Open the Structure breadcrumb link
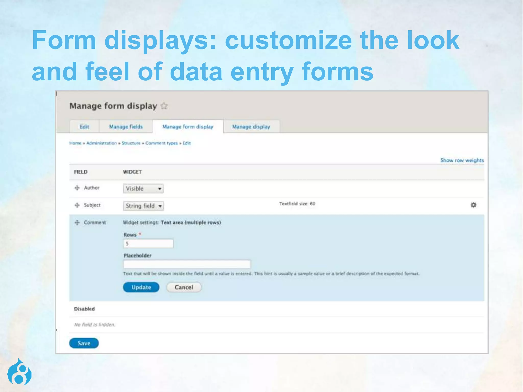 pyautogui.click(x=131, y=143)
